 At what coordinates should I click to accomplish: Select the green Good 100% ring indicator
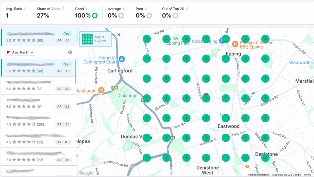(95, 16)
